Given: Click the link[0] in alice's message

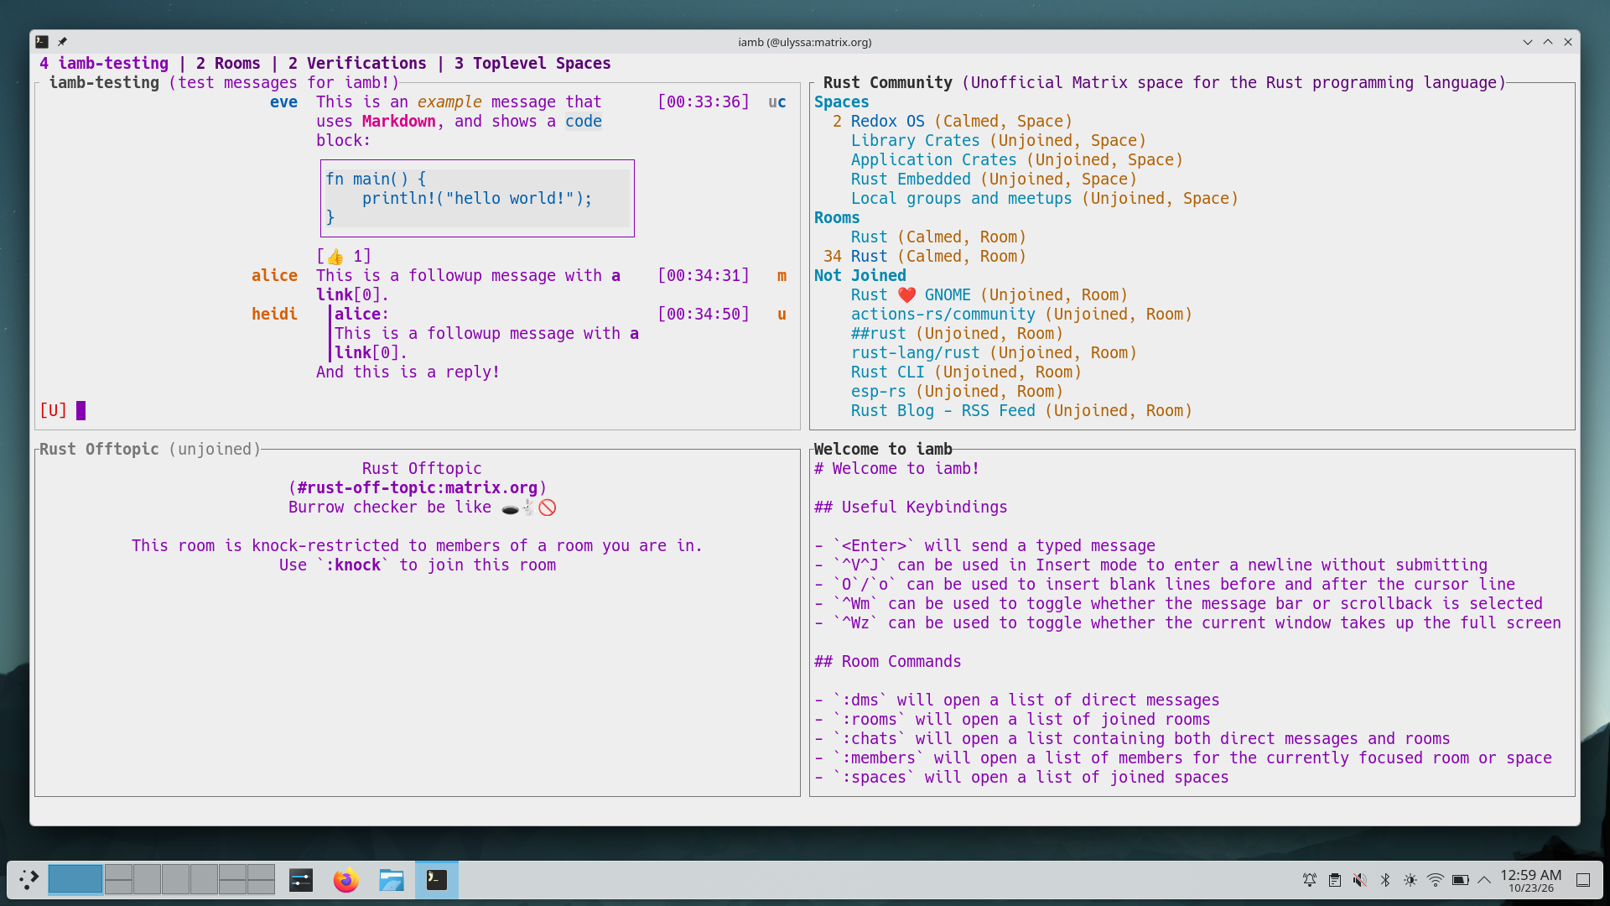Looking at the screenshot, I should (348, 295).
